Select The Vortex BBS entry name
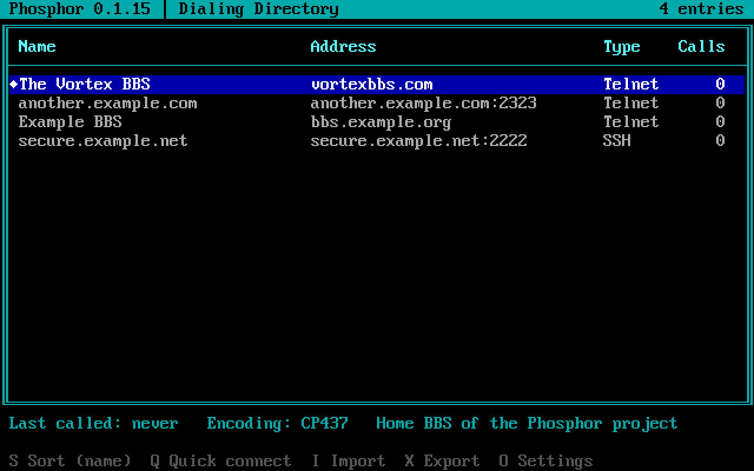The width and height of the screenshot is (754, 471). coord(84,84)
